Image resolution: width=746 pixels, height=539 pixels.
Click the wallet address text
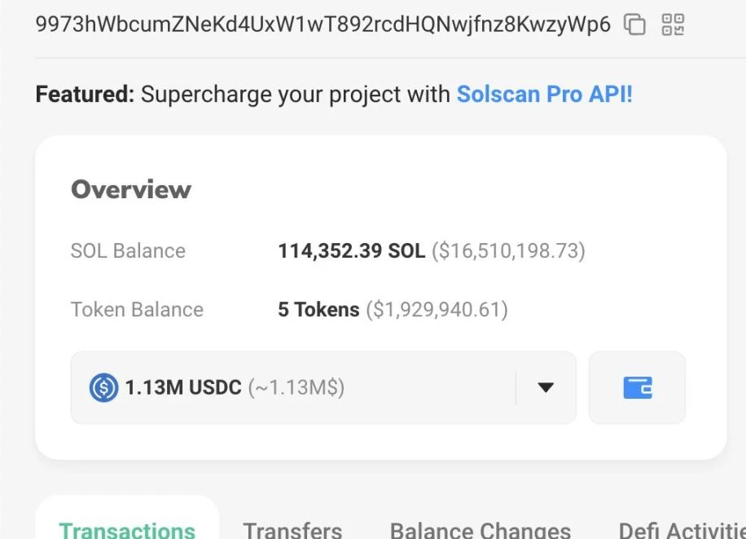point(323,24)
